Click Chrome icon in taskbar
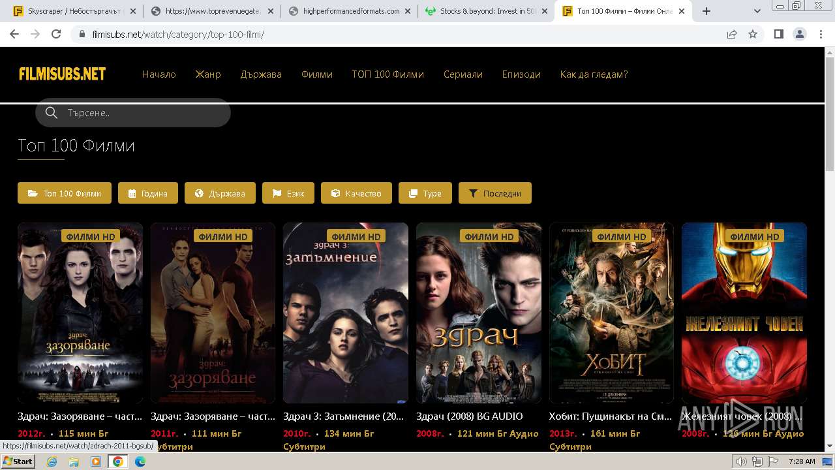 point(118,462)
